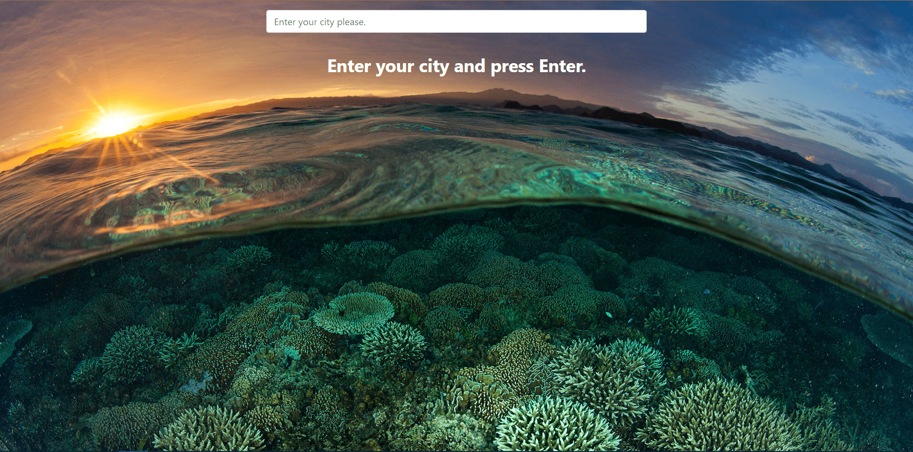Image resolution: width=913 pixels, height=452 pixels.
Task: Click the city search input field
Action: click(456, 21)
